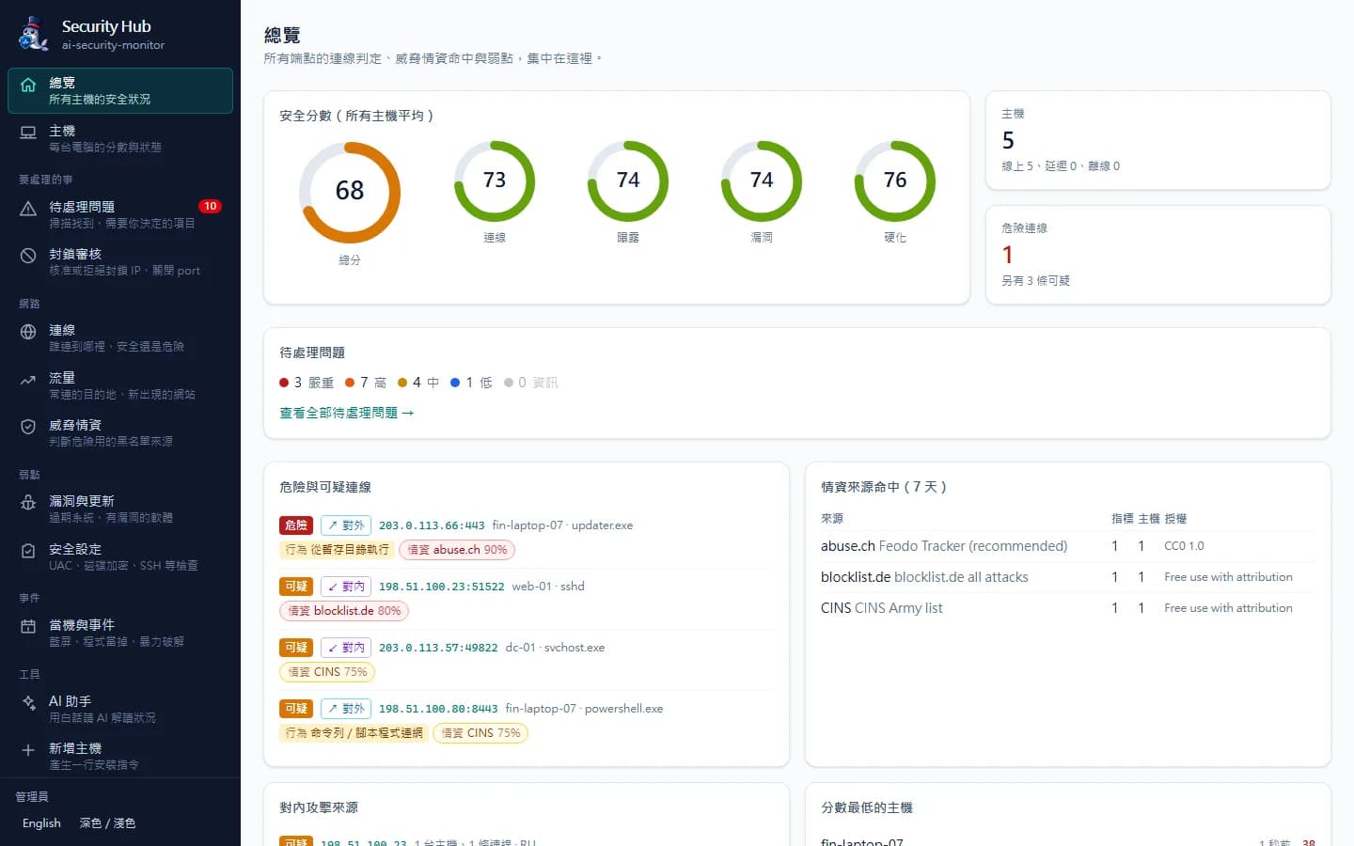Click the trend line icon for 流量
1354x846 pixels.
coord(28,380)
